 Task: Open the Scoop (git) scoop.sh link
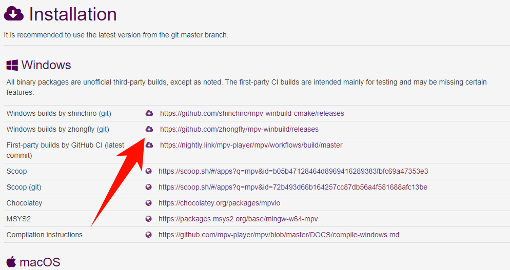[292, 187]
